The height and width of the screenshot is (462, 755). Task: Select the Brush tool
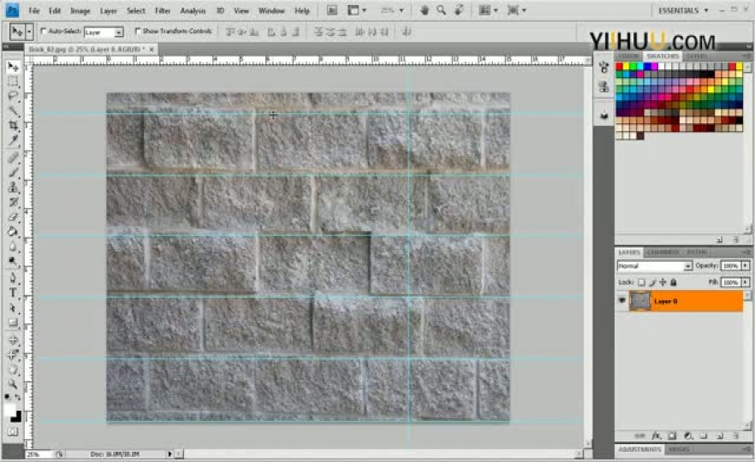pos(13,172)
